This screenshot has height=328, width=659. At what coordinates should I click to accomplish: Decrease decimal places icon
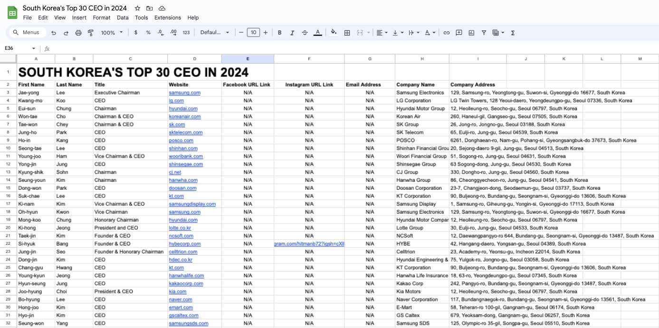tap(161, 33)
